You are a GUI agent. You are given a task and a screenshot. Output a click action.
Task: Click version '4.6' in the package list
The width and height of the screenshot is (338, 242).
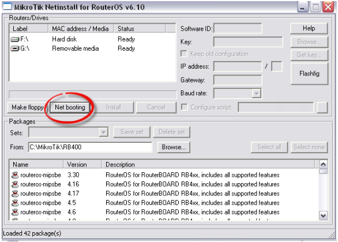[x=72, y=212]
